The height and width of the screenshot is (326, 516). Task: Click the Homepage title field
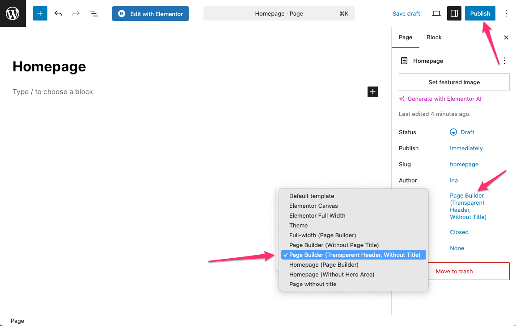pos(49,66)
